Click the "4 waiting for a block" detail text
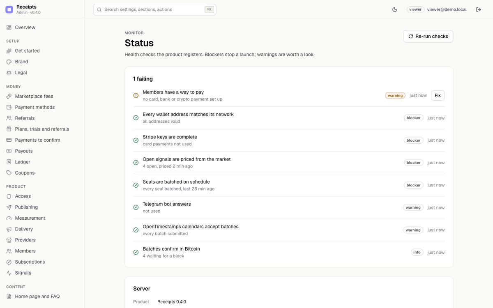 pyautogui.click(x=164, y=256)
